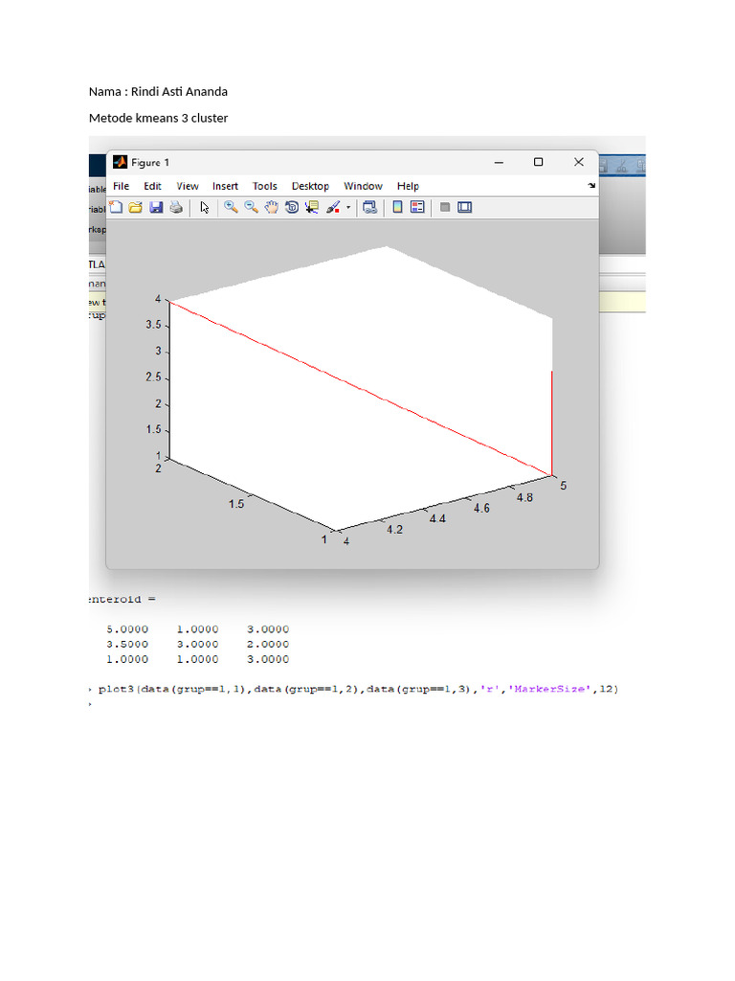Open the Desktop menu
735x981 pixels.
310,186
